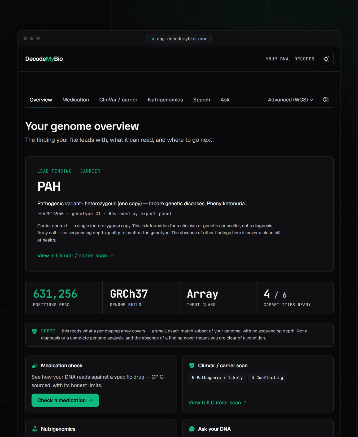Click the shield icon in the SCOPE notice

coord(34,331)
